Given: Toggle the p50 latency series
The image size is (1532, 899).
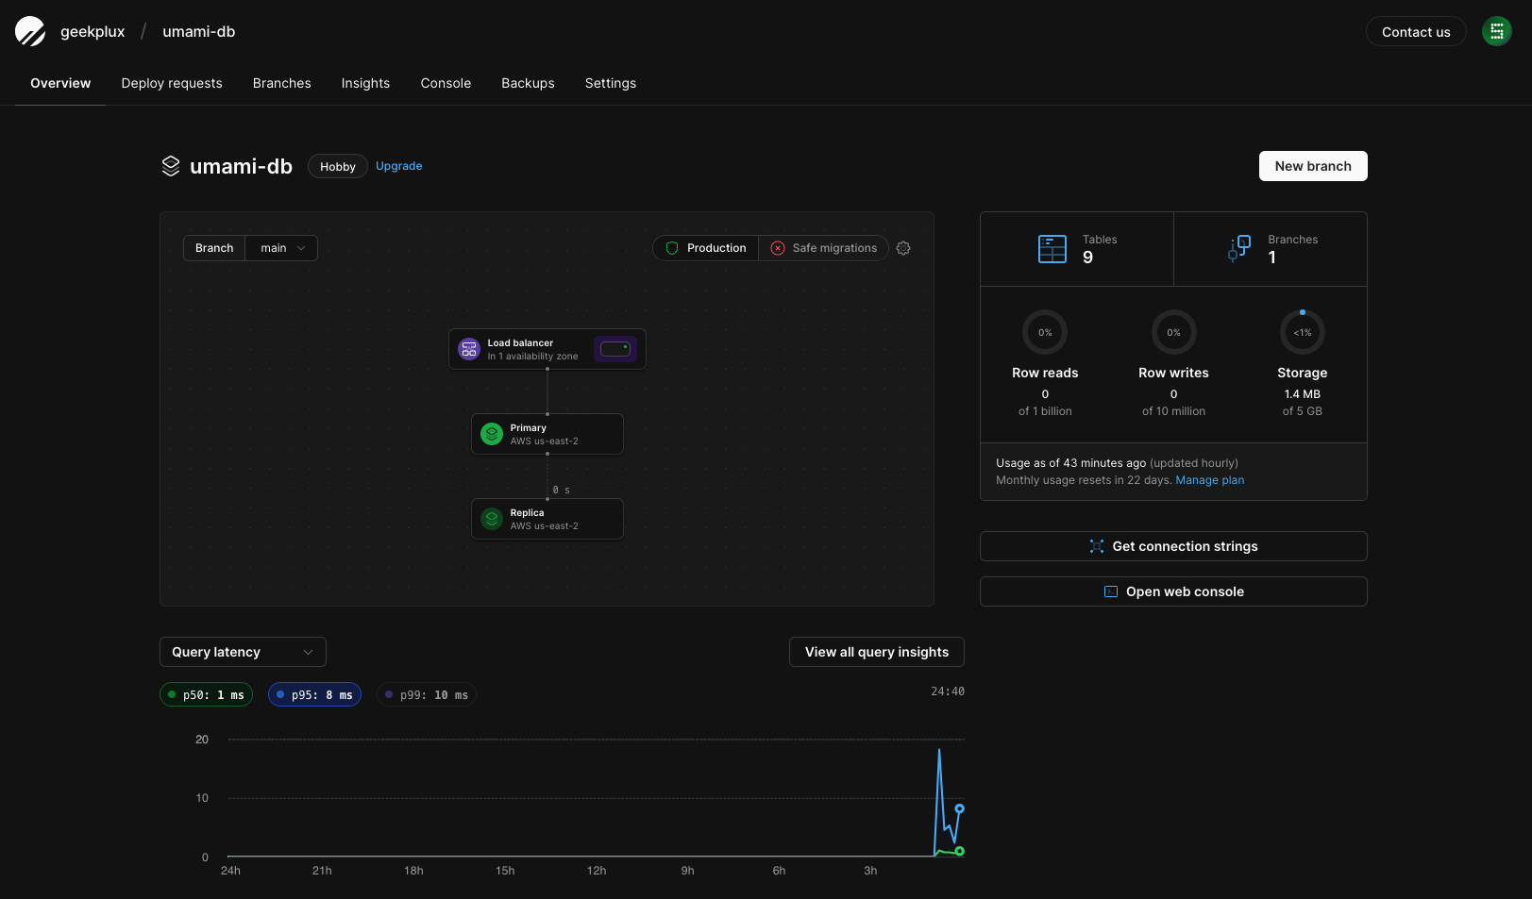Looking at the screenshot, I should 207,695.
